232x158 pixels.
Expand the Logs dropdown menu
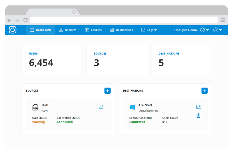149,30
